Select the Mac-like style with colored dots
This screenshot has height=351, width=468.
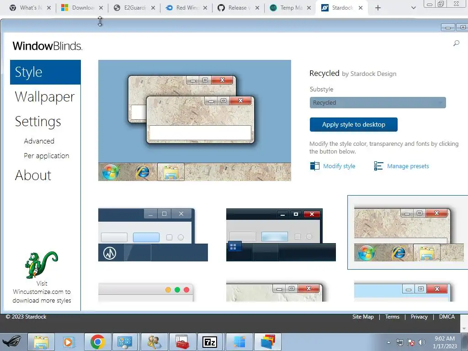(146, 292)
